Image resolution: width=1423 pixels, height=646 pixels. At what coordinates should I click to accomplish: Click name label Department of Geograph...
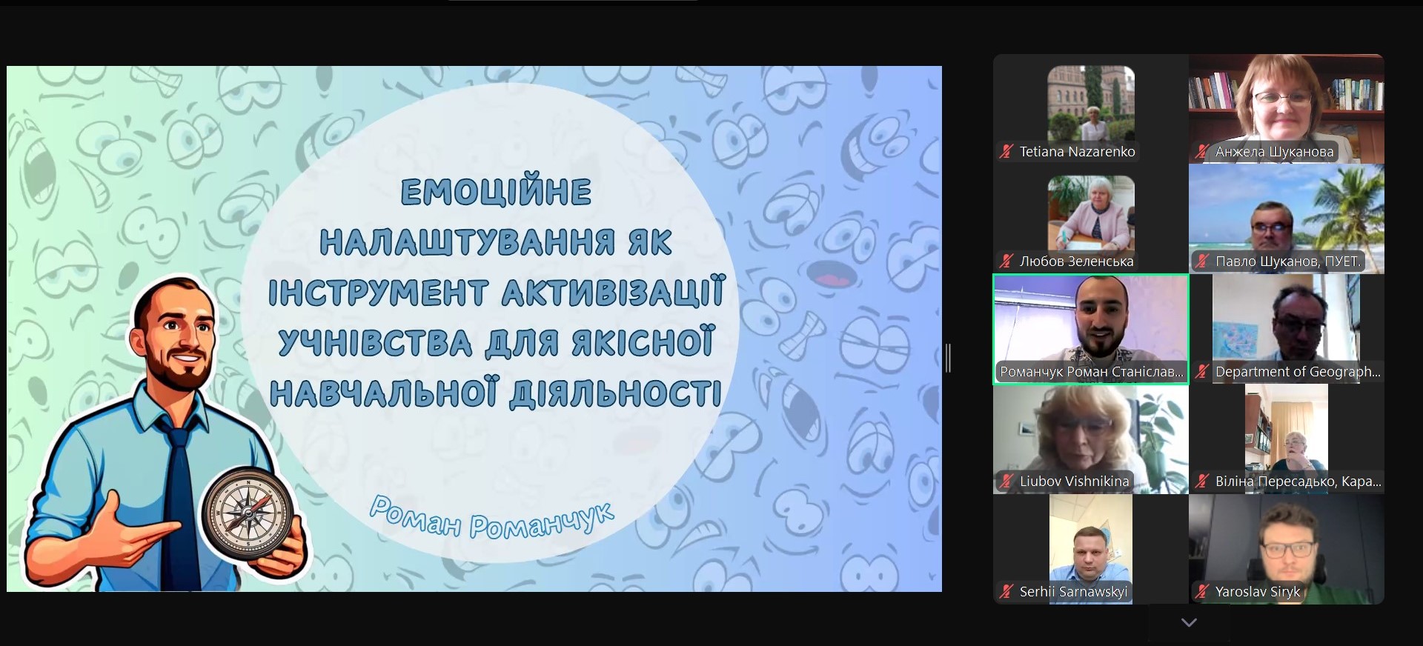click(x=1298, y=372)
